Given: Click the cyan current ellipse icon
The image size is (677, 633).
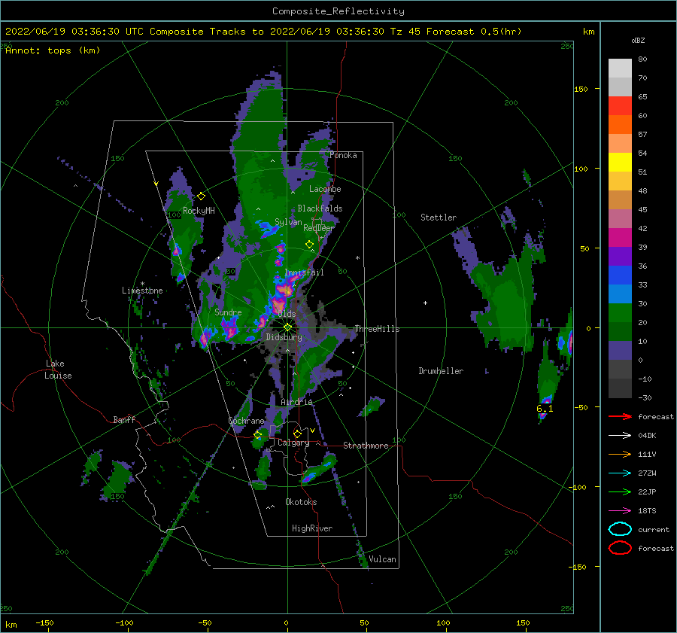Looking at the screenshot, I should (x=620, y=529).
